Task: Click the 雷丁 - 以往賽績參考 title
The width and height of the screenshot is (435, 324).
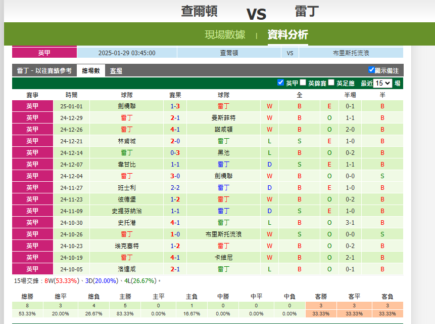Action: tap(44, 70)
